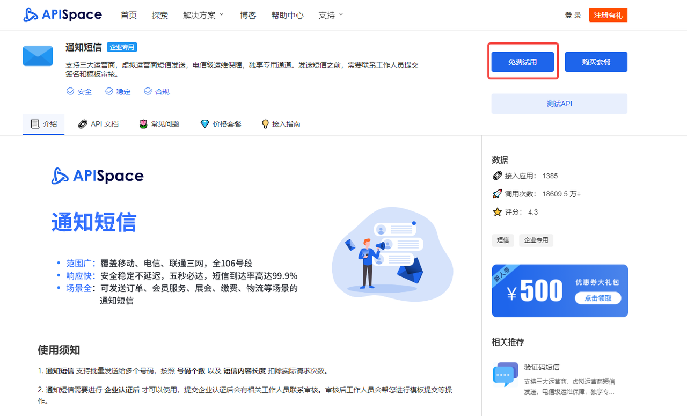
Task: Click the rocket icon beside 调用次数
Action: tap(496, 194)
